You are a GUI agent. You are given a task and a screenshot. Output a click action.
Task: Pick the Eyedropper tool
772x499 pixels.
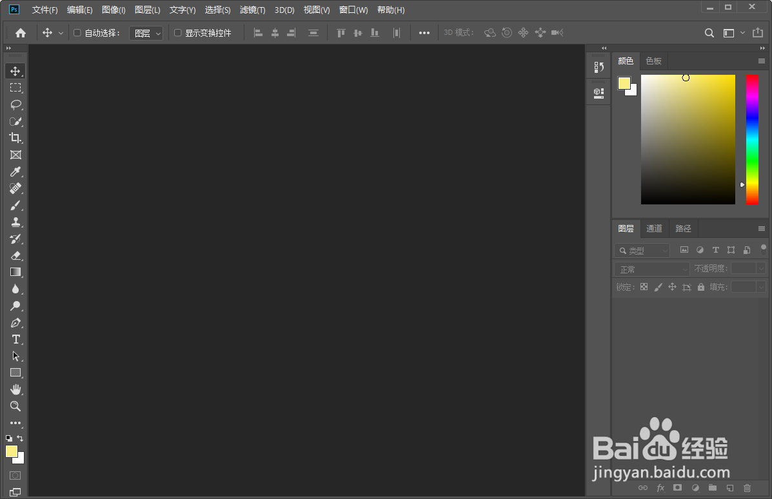coord(15,171)
